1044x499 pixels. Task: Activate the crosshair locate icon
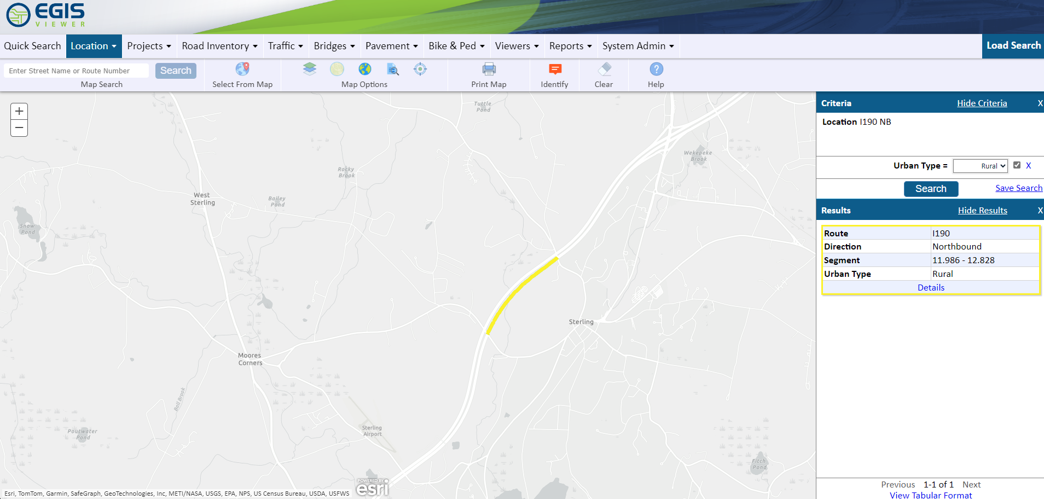tap(420, 69)
